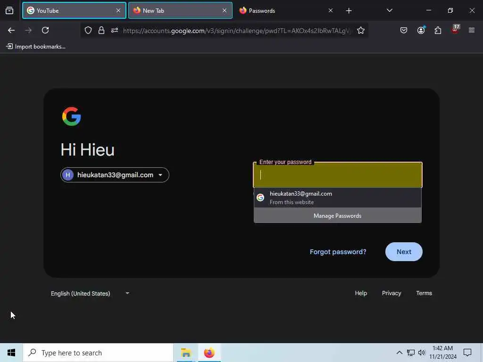This screenshot has width=483, height=362.
Task: Focus the Enter your password field
Action: click(x=338, y=175)
